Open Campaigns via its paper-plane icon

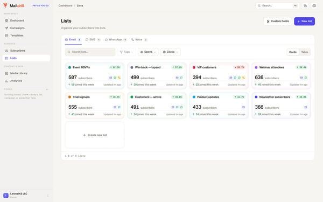pyautogui.click(x=6, y=28)
